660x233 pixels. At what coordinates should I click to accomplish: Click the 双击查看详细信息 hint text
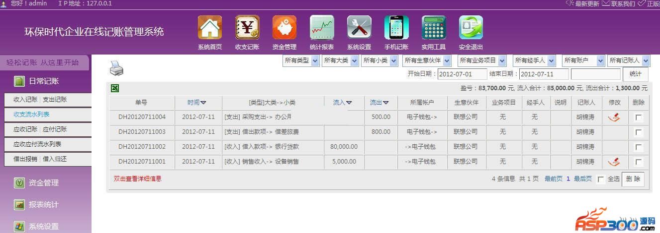coord(137,178)
